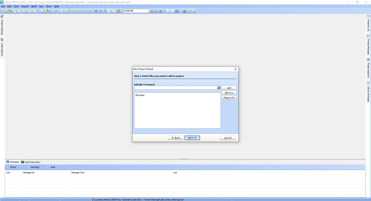Expand the Routine List side panel

pyautogui.click(x=368, y=23)
